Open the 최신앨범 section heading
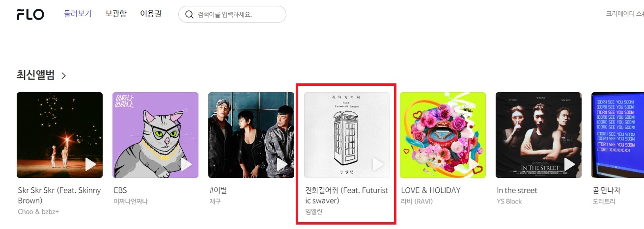 tap(36, 75)
